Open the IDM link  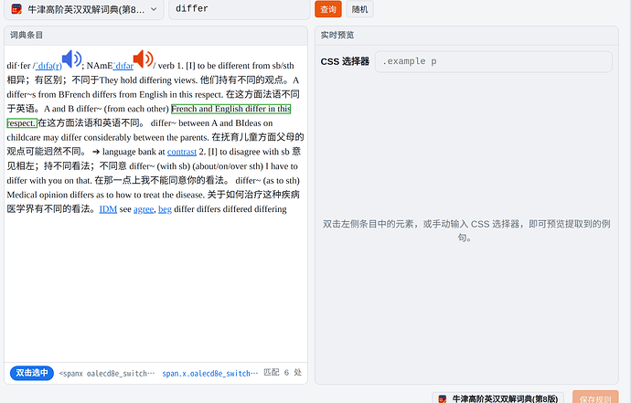coord(108,209)
